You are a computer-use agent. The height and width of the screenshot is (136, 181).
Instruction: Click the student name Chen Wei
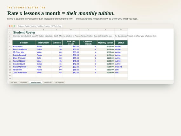(x=19, y=52)
